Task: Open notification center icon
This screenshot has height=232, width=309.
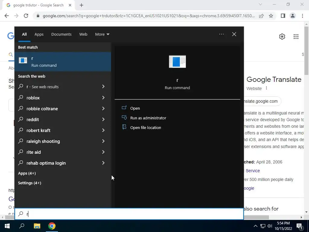Action: 299,226
